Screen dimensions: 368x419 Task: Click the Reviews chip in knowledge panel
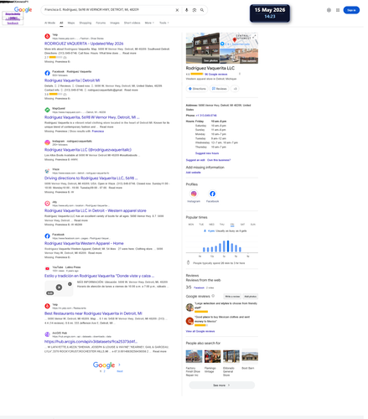(220, 89)
